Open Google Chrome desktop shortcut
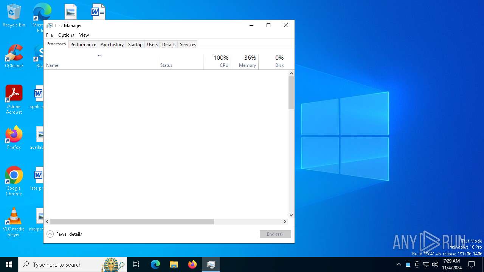484x272 pixels. [14, 181]
